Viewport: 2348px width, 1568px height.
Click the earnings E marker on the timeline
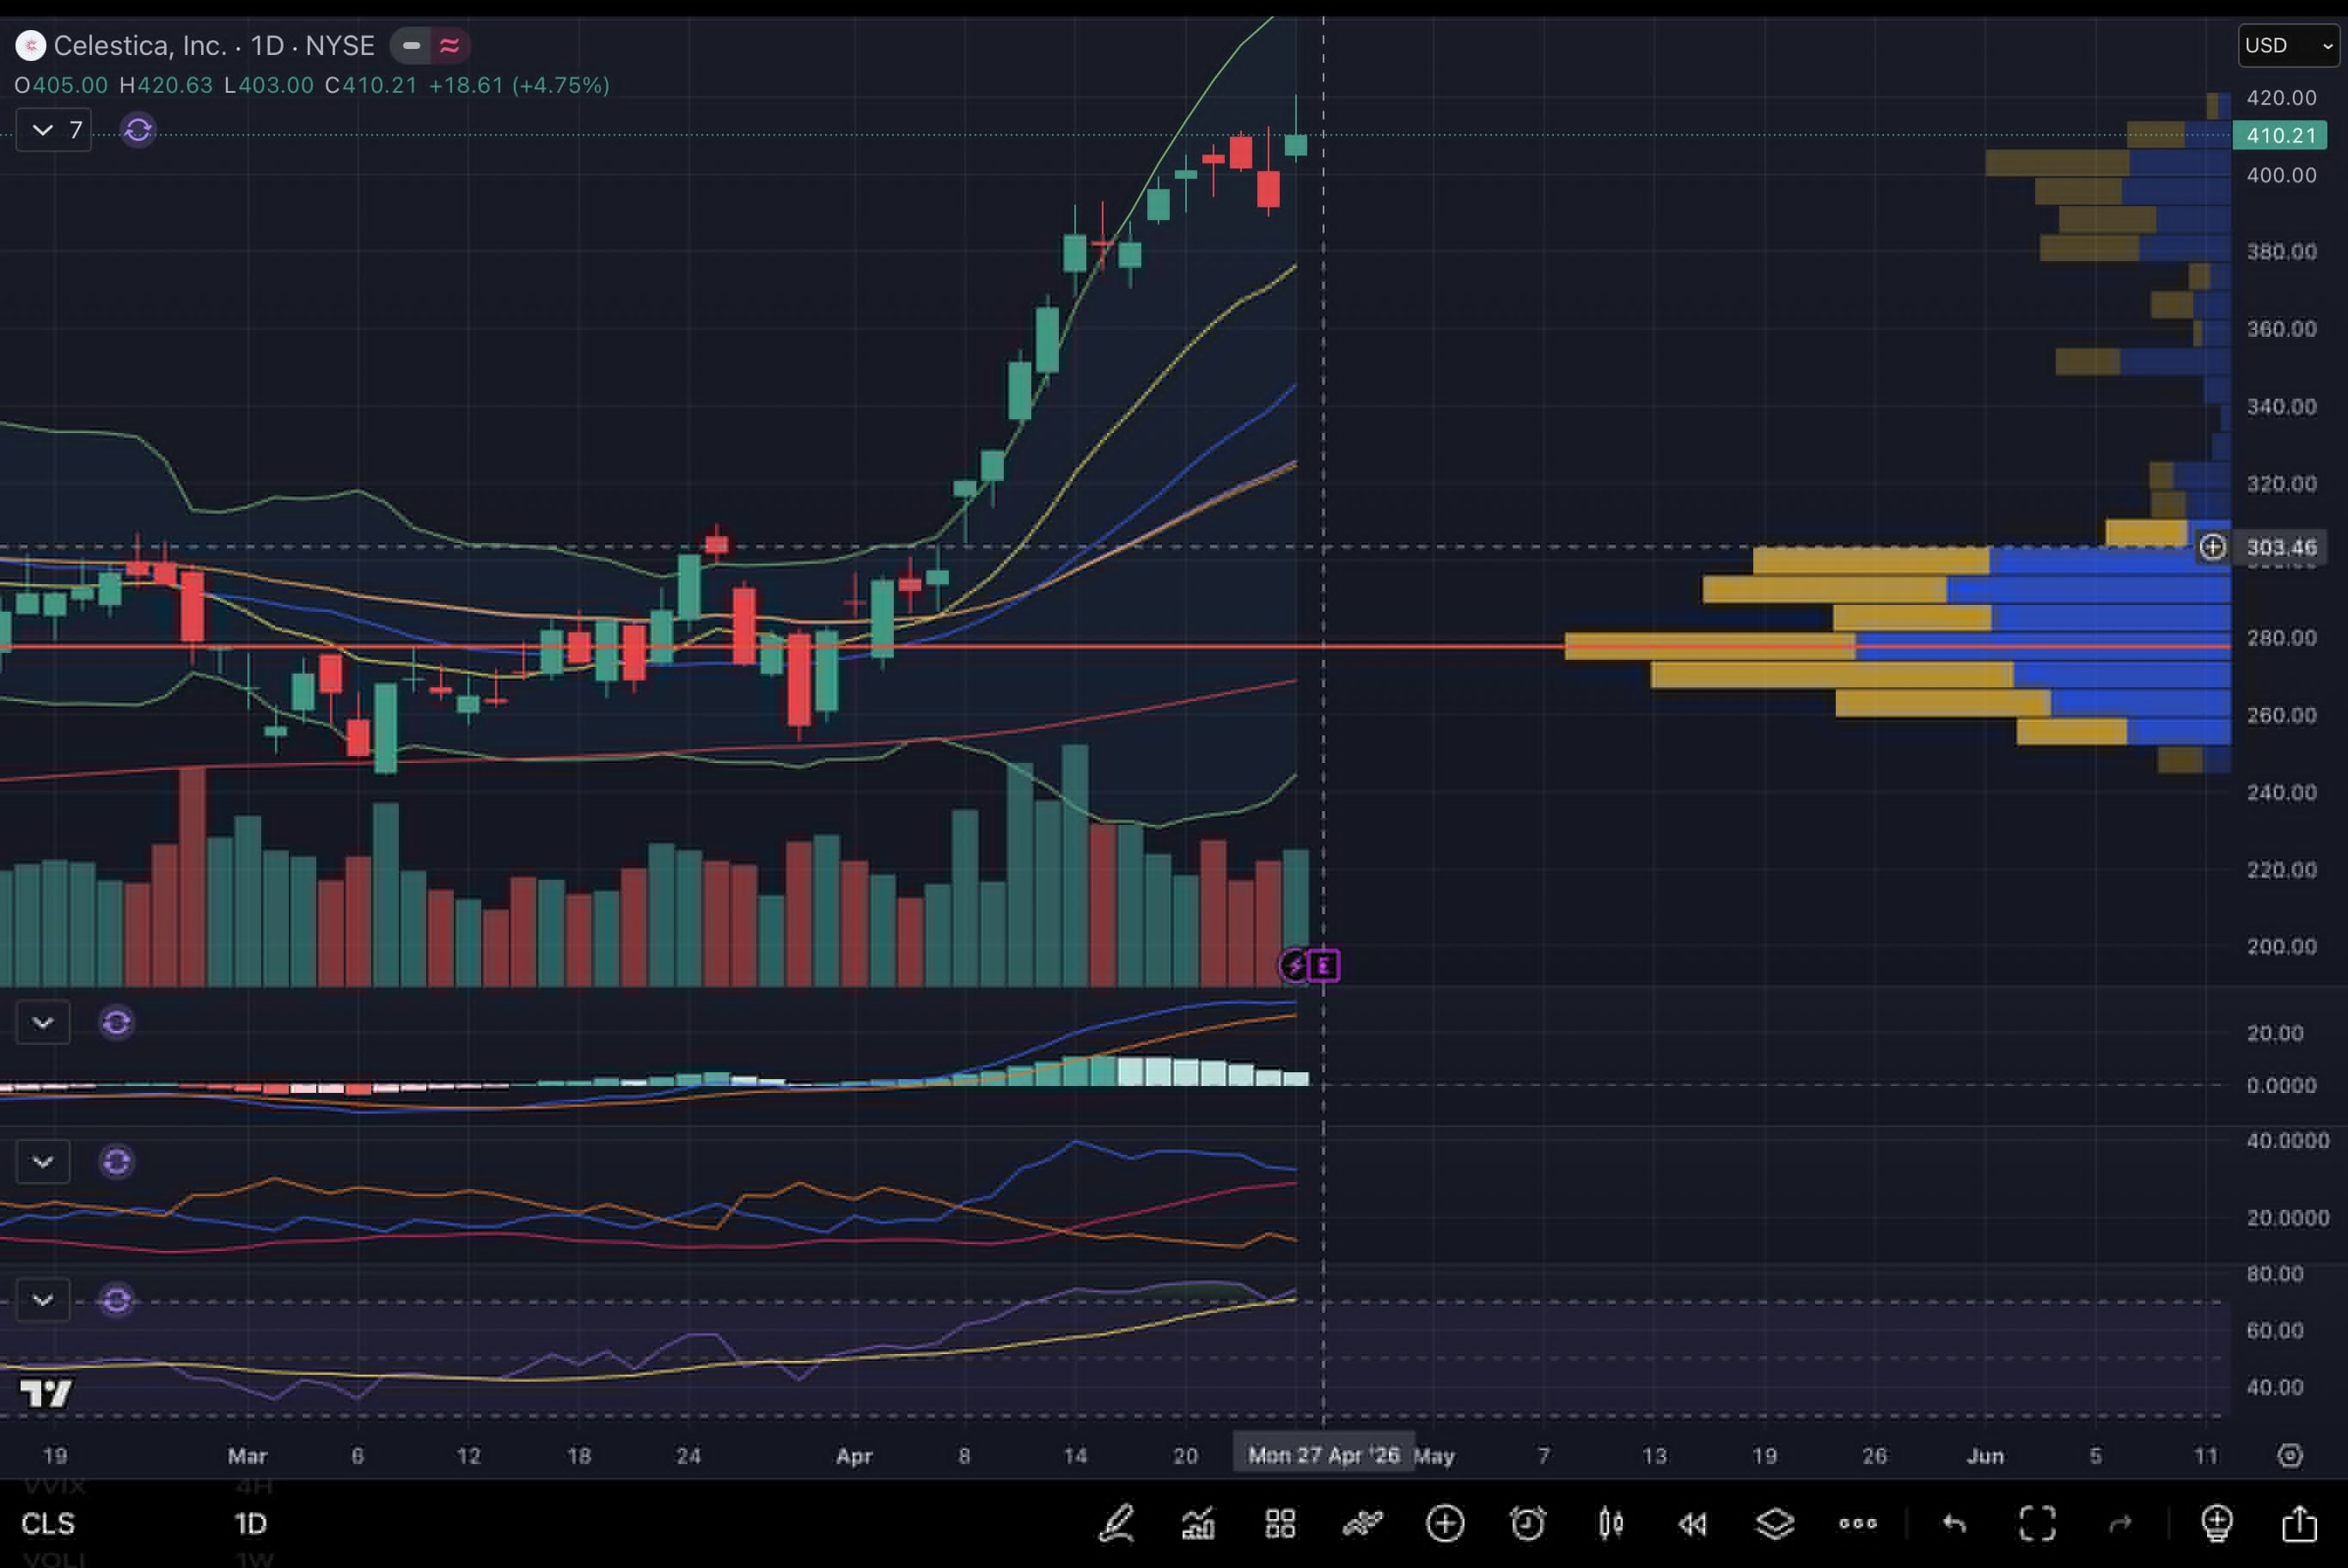point(1323,966)
